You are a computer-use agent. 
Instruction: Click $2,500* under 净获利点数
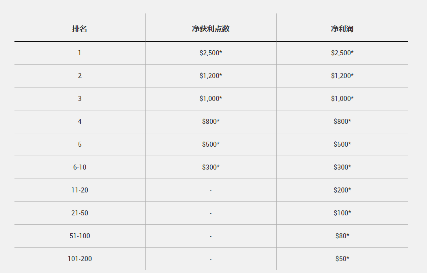click(210, 53)
